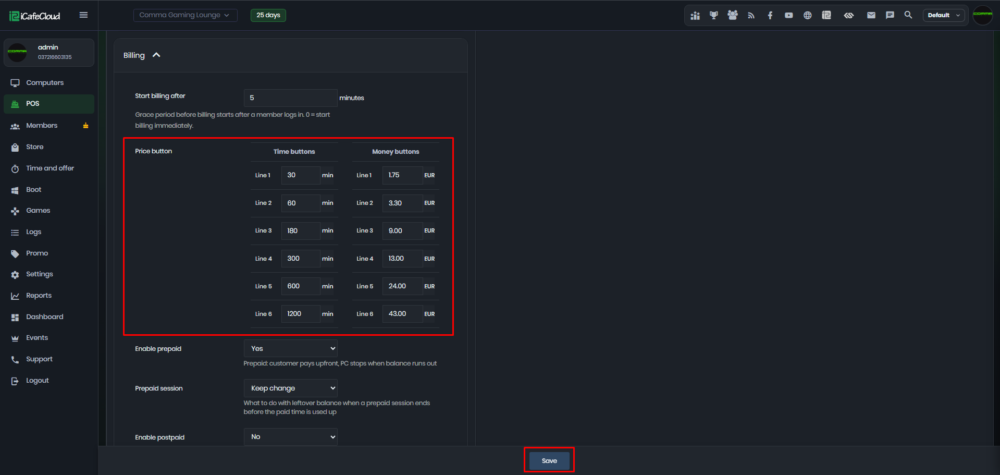Select POS in the sidebar
The image size is (1000, 475).
pyautogui.click(x=49, y=104)
